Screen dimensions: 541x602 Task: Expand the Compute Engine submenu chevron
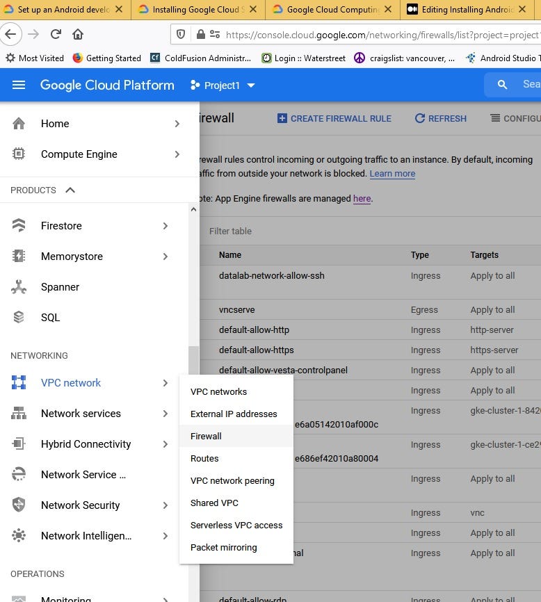point(177,154)
